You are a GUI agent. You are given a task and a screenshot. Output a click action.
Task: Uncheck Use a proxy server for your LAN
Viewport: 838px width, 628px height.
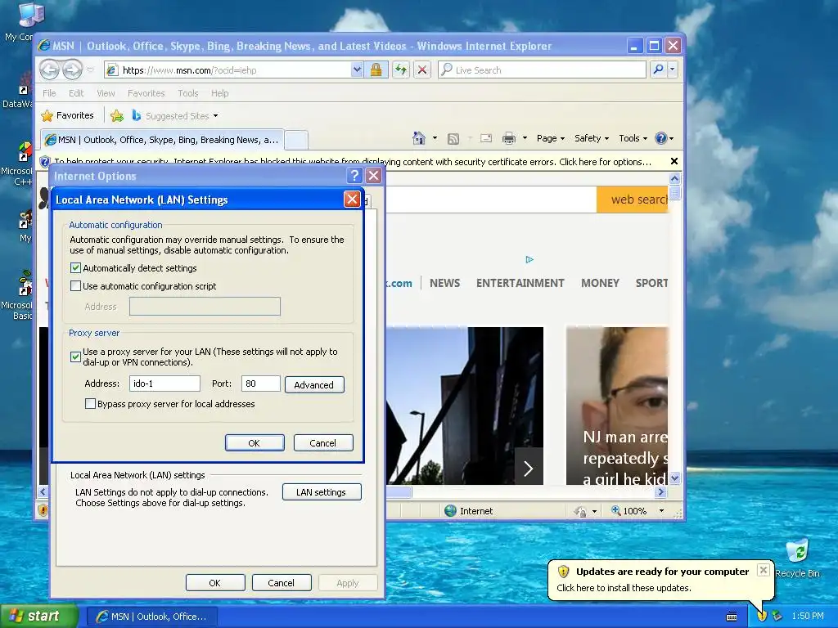click(76, 357)
